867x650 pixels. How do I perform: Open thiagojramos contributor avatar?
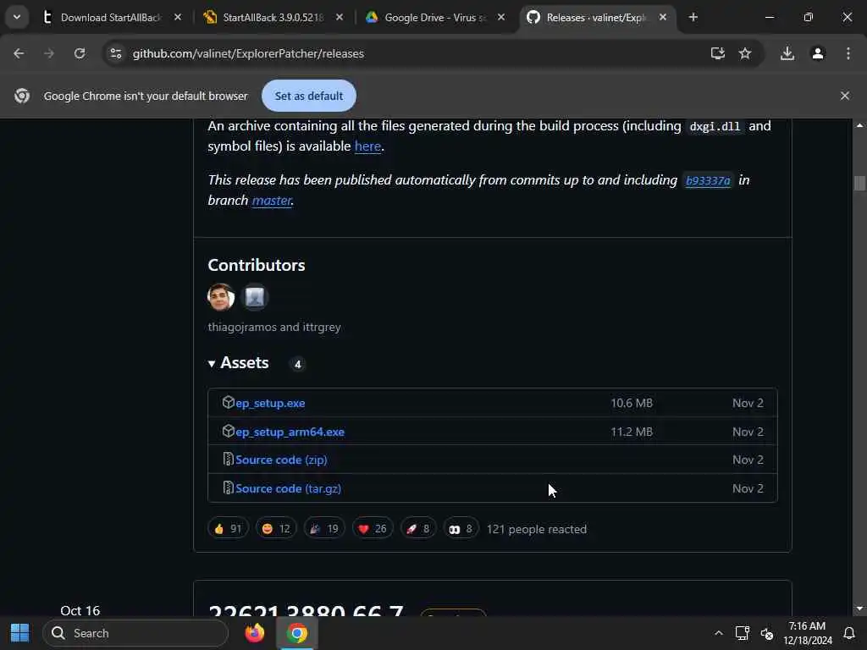pos(221,297)
